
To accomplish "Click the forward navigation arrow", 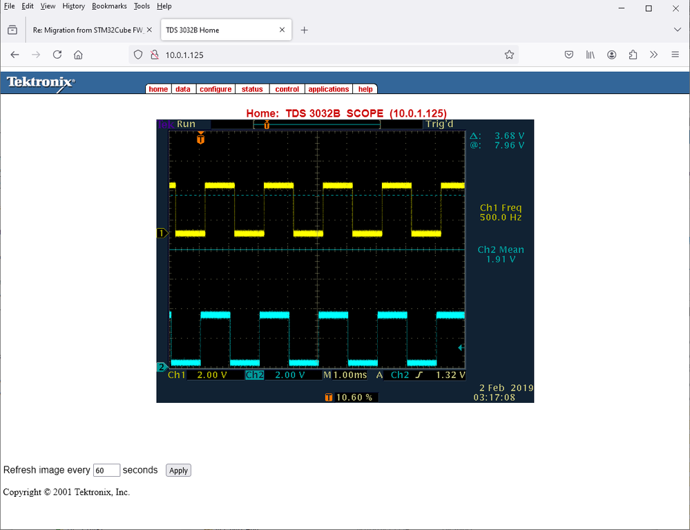I will pyautogui.click(x=36, y=55).
